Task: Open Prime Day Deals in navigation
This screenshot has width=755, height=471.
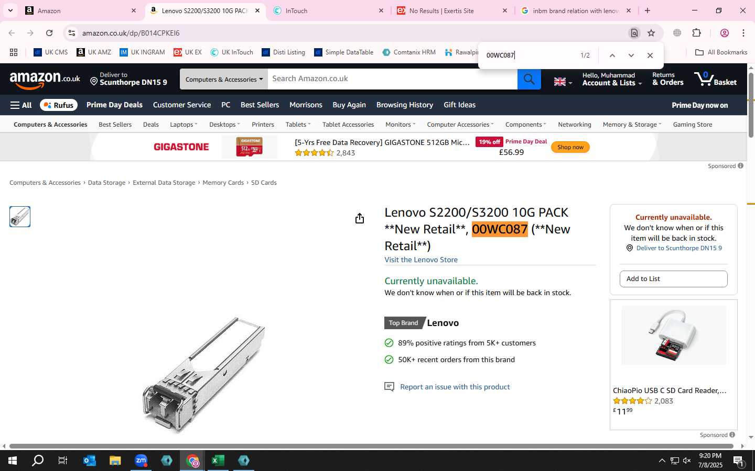Action: point(114,105)
